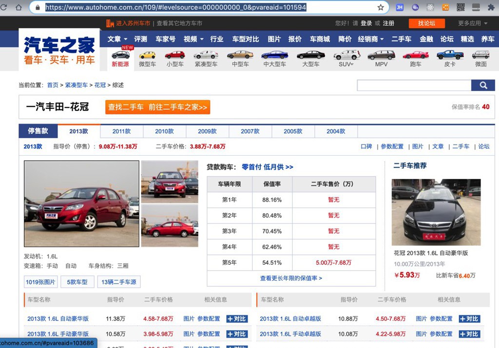
Task: Select the MPV car category icon
Action: click(x=381, y=59)
